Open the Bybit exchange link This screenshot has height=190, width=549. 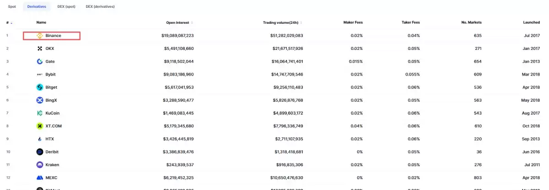coord(51,74)
